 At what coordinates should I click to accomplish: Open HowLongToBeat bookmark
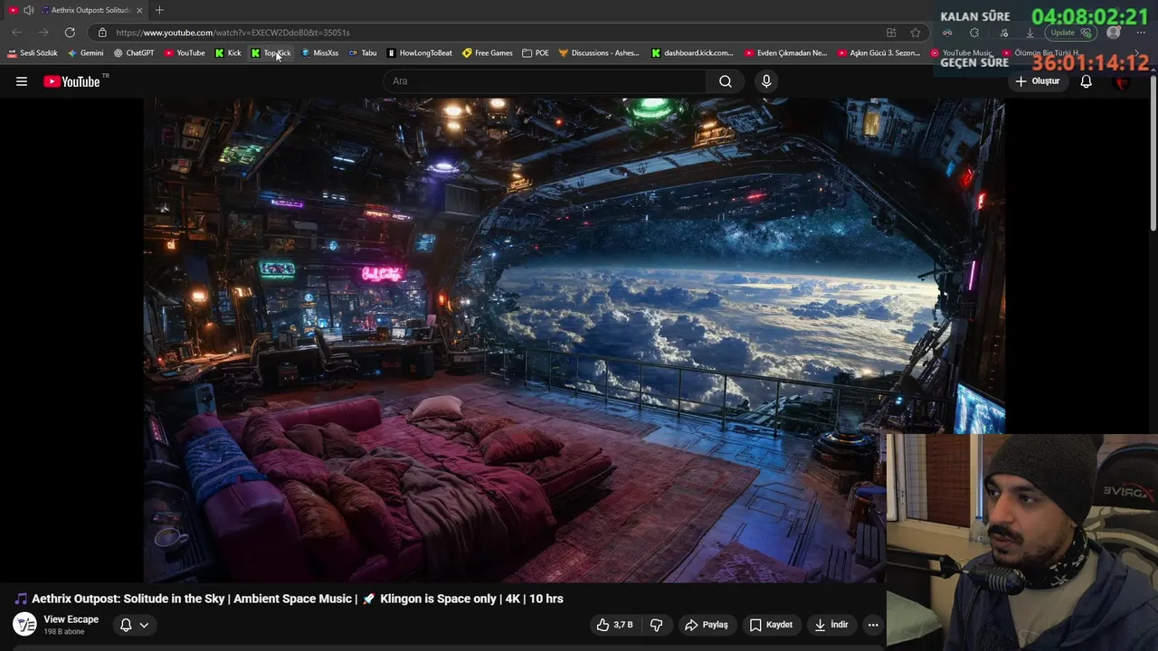point(420,53)
